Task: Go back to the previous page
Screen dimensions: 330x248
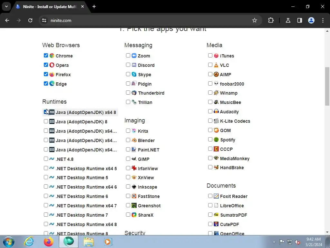Action: point(7,20)
